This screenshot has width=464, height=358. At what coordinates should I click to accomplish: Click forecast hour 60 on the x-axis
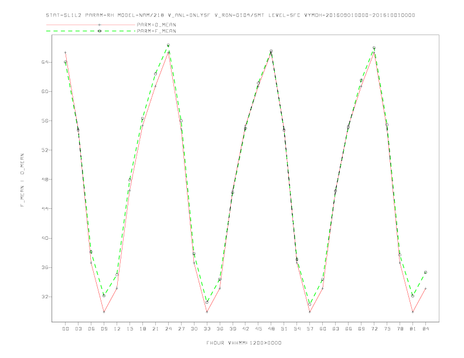tap(323, 329)
